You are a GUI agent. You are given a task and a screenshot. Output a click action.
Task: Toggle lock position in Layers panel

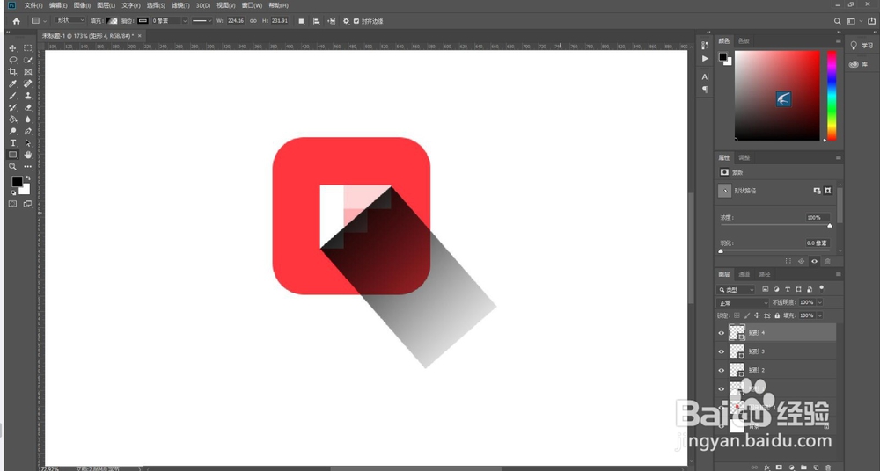click(x=757, y=315)
